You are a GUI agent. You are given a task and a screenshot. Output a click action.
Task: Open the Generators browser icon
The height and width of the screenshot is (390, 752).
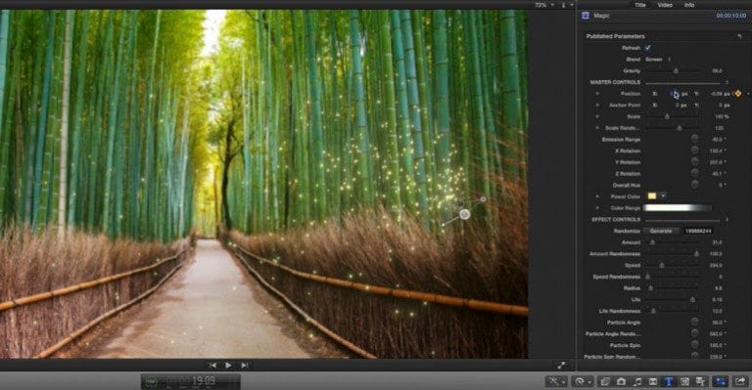[x=684, y=381]
